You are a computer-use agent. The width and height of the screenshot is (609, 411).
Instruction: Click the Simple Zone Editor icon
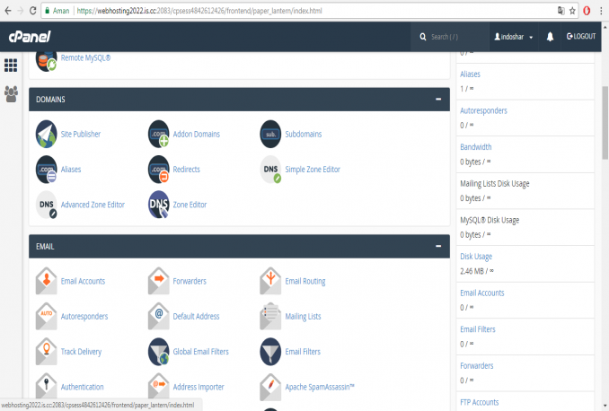pos(270,170)
